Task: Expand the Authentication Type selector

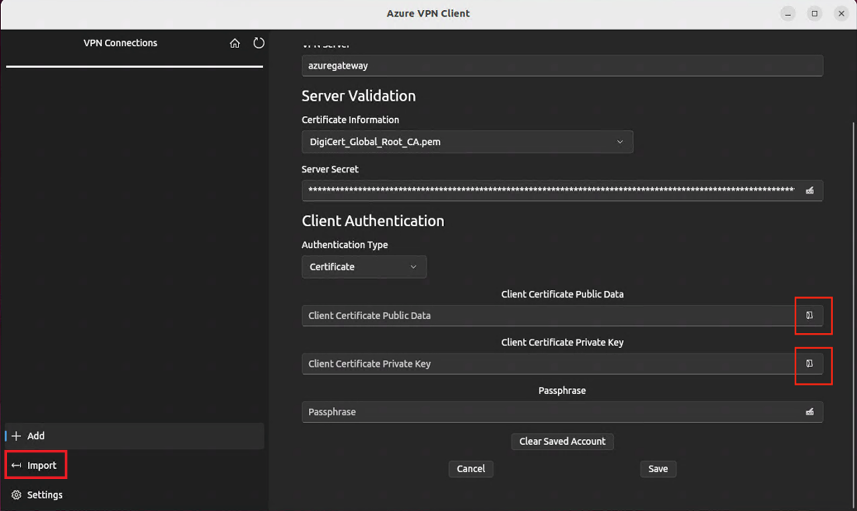Action: tap(413, 266)
